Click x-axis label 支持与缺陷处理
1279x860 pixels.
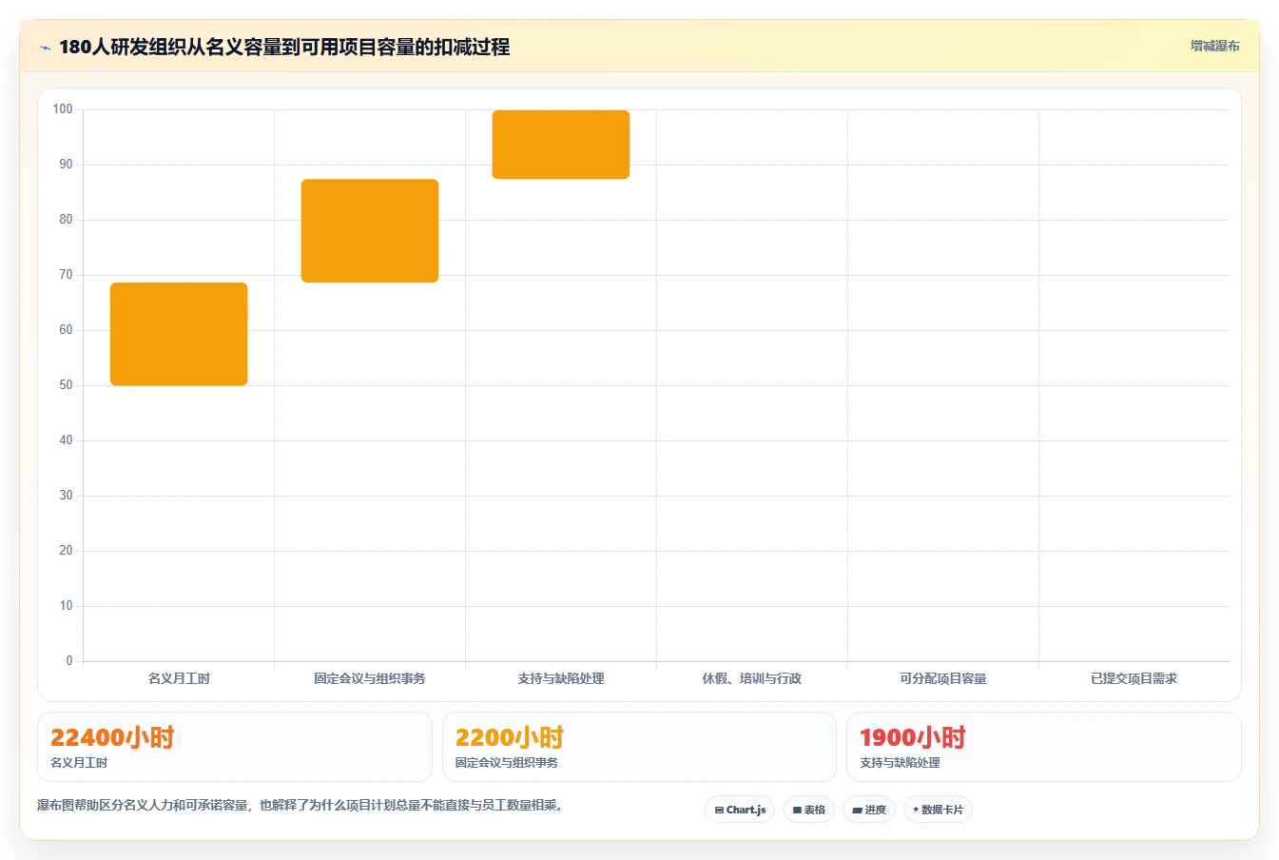(561, 678)
